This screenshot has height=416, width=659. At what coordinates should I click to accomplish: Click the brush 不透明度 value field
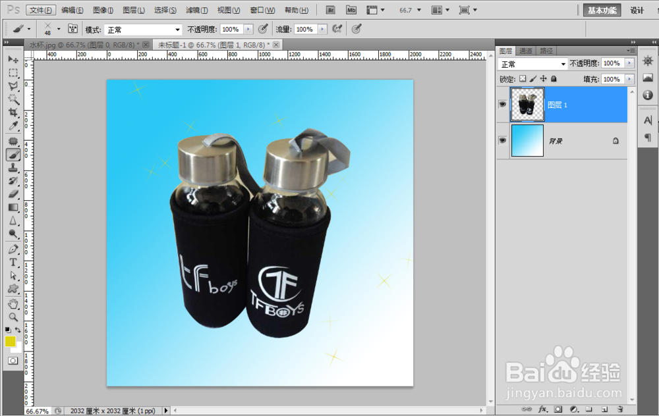(231, 30)
